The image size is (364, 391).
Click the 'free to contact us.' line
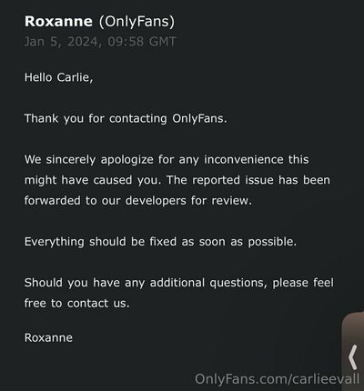click(x=77, y=303)
